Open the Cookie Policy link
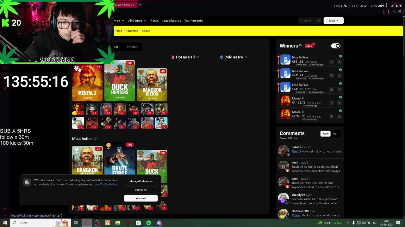Image resolution: width=405 pixels, height=227 pixels. pyautogui.click(x=109, y=184)
